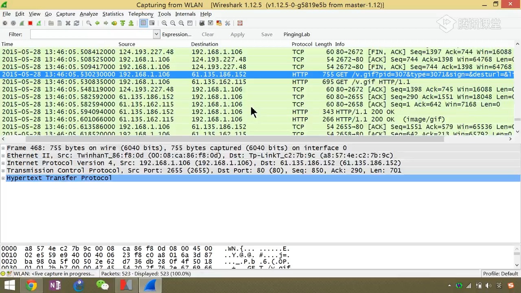Expand Hypertext Transfer Protocol row

[3, 178]
